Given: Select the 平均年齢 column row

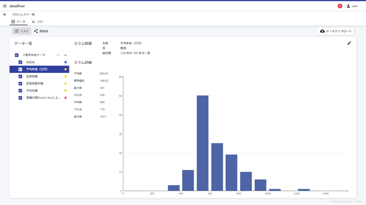Looking at the screenshot, I should [39, 91].
